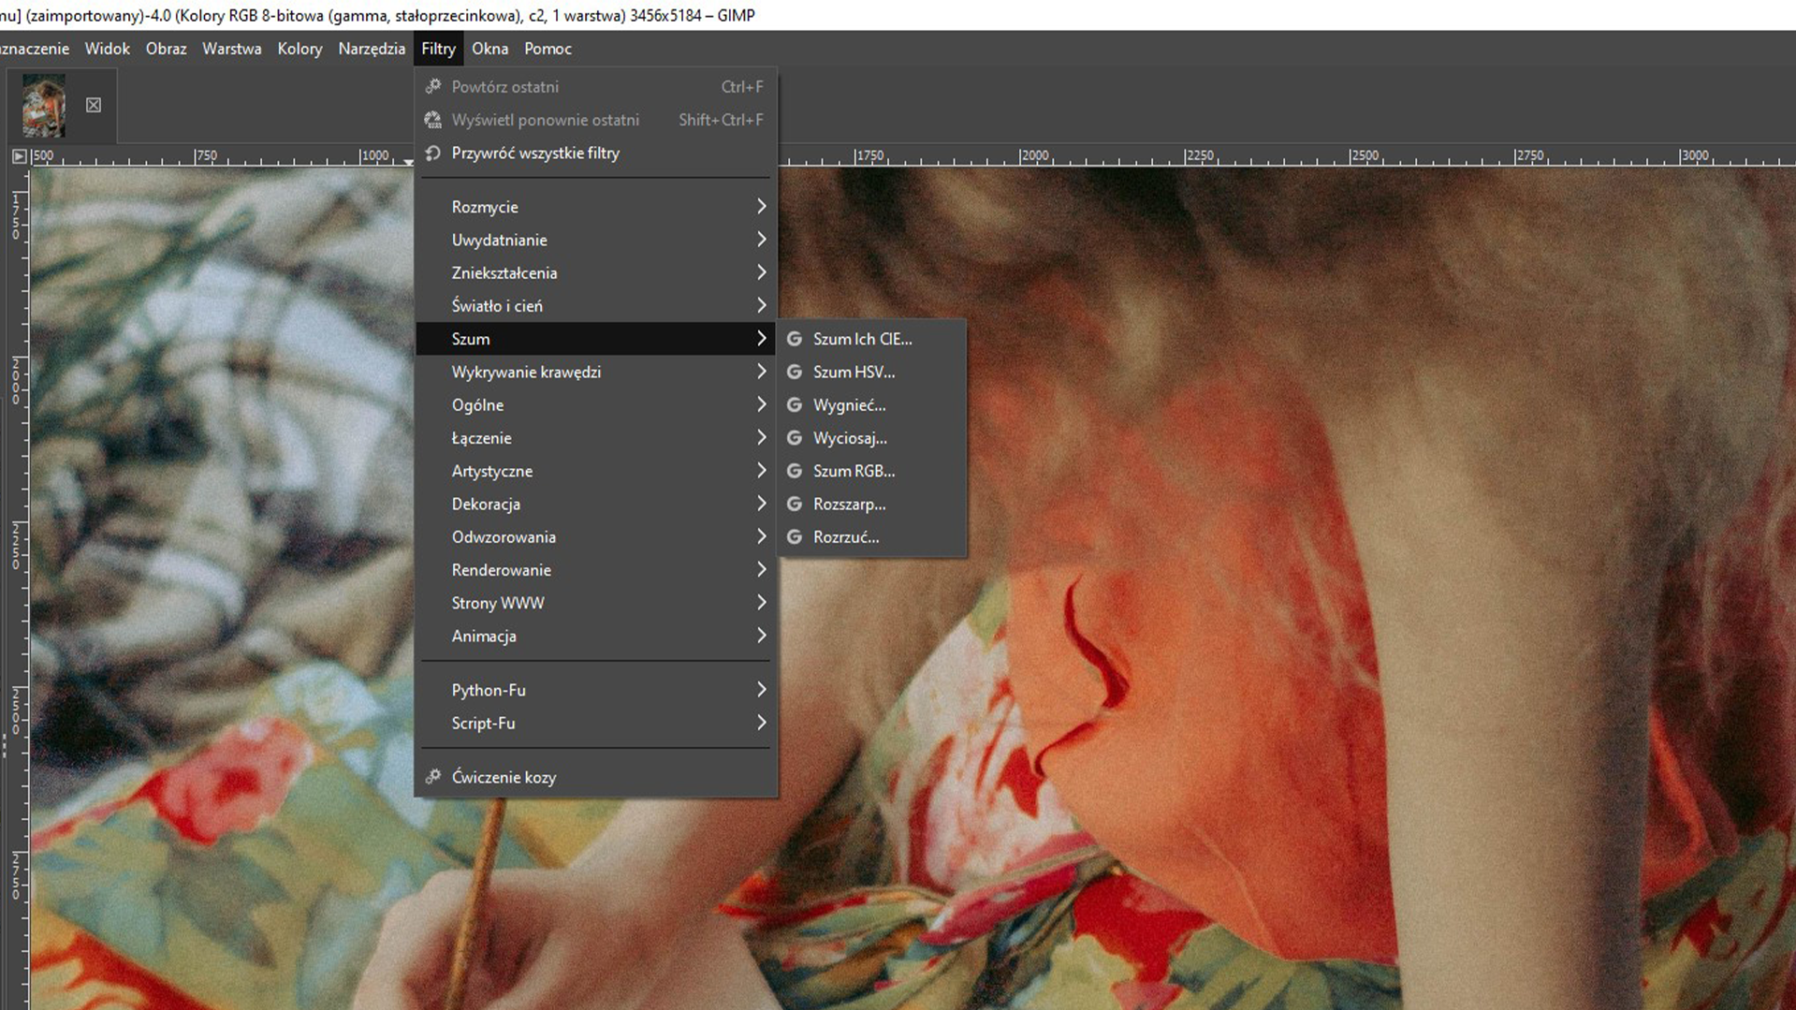Click the GEGL icon beside Rozrzuć
Image resolution: width=1796 pixels, height=1010 pixels.
click(795, 536)
